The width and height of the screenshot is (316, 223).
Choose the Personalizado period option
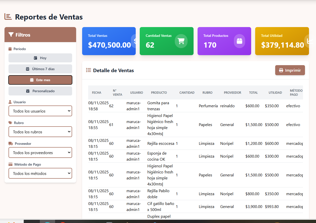[40, 91]
